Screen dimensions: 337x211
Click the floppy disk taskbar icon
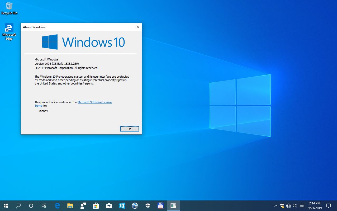pos(160,206)
